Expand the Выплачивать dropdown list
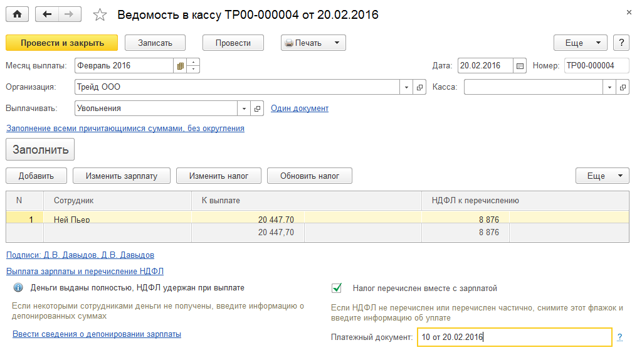Viewport: 637px width, 350px height. 244,109
